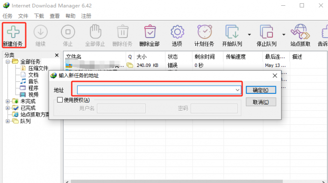The height and width of the screenshot is (183, 328).
Task: Select 视频 category
Action: (x=33, y=95)
